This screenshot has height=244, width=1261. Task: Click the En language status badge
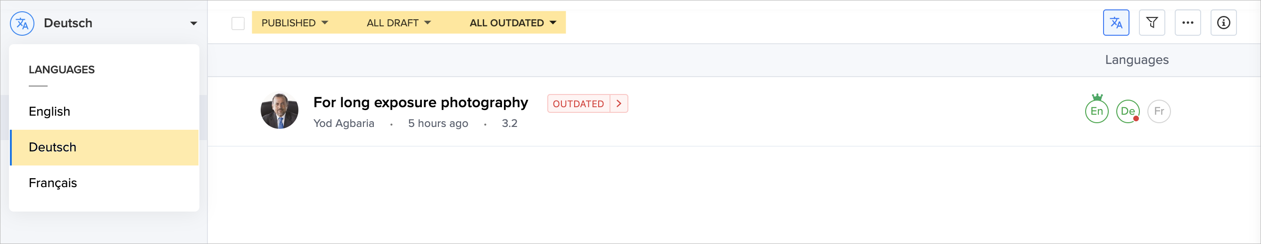[x=1096, y=112]
